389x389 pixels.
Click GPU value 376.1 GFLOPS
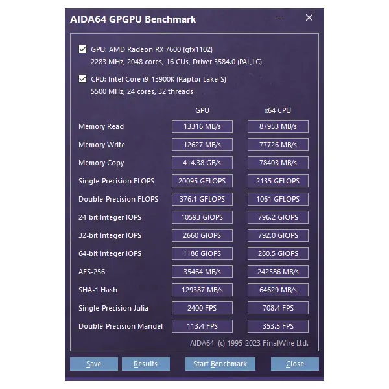tap(202, 199)
